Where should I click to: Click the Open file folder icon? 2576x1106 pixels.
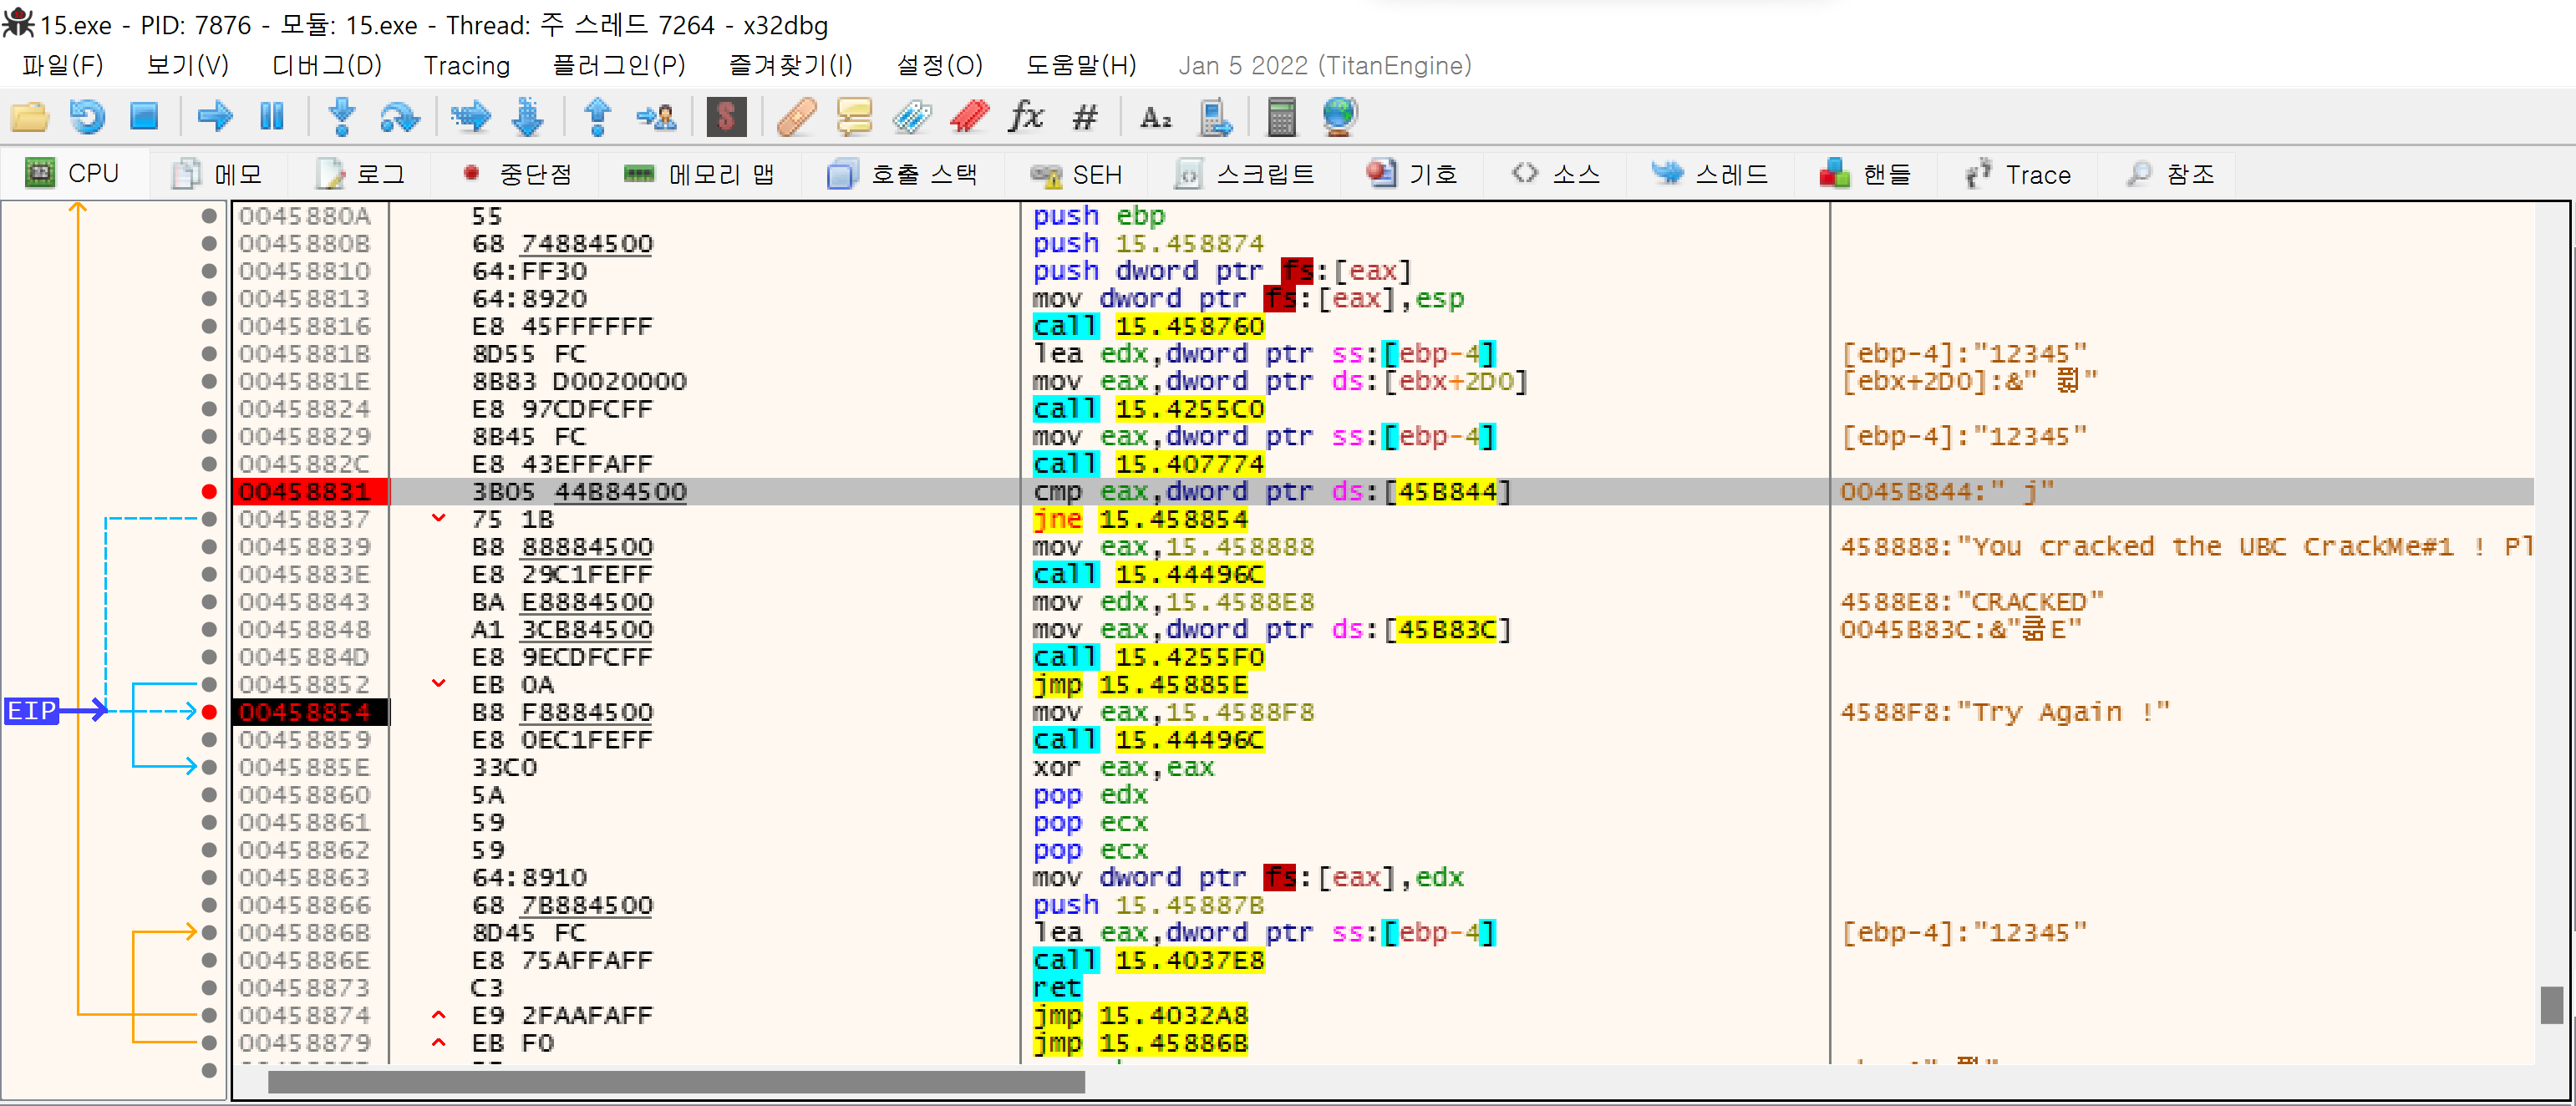point(30,117)
